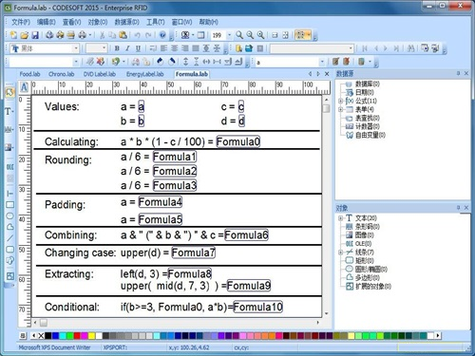Save the label with the floppy disk icon
The width and height of the screenshot is (475, 356).
coord(35,35)
